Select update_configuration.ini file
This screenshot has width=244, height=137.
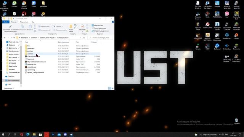coord(62,72)
